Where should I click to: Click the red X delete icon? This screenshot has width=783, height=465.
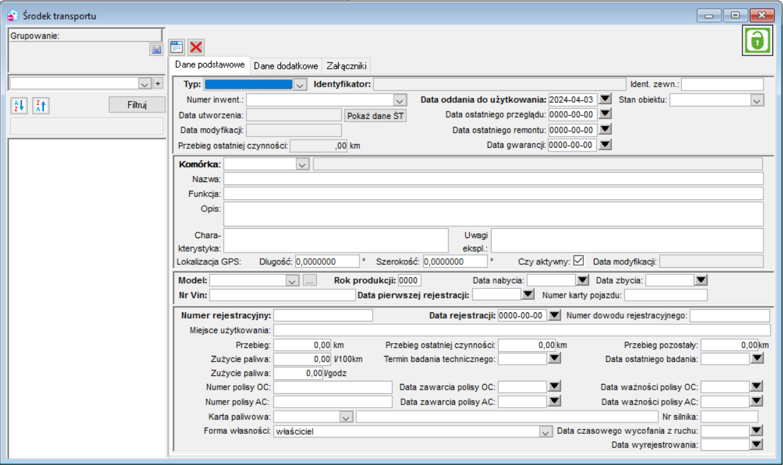point(197,47)
